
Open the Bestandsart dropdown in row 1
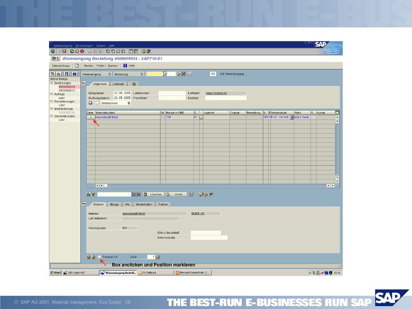[x=292, y=117]
